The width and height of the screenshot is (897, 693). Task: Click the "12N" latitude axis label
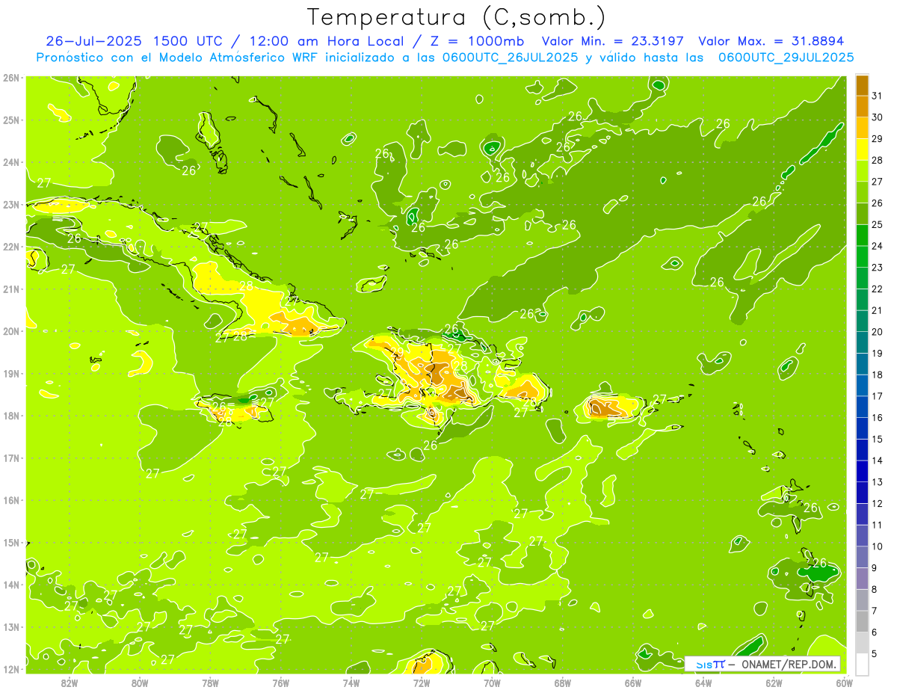click(x=11, y=669)
